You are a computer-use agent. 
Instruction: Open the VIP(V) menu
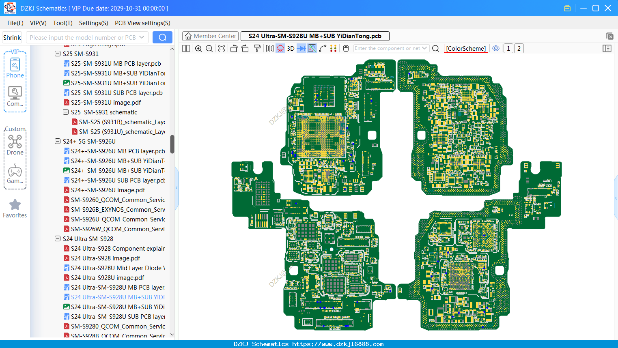pos(38,23)
